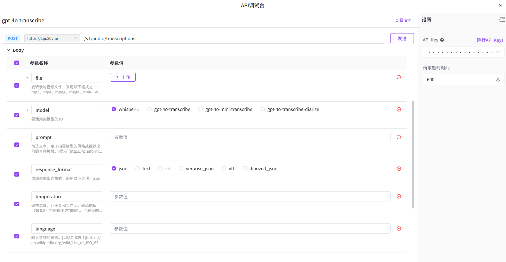Delete the temperature parameter row

399,196
